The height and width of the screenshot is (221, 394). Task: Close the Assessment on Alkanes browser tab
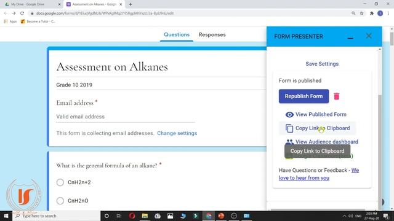(x=121, y=4)
